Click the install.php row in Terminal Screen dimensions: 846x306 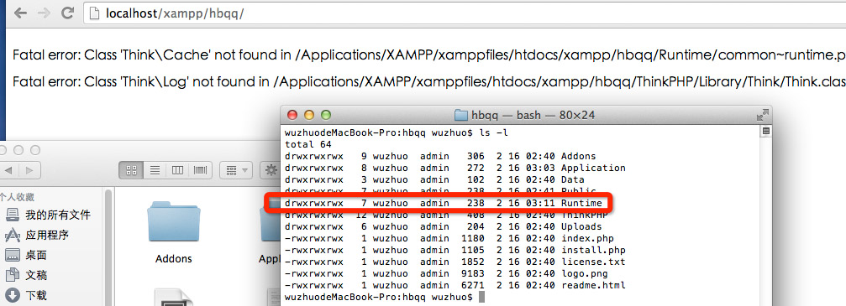click(x=455, y=250)
